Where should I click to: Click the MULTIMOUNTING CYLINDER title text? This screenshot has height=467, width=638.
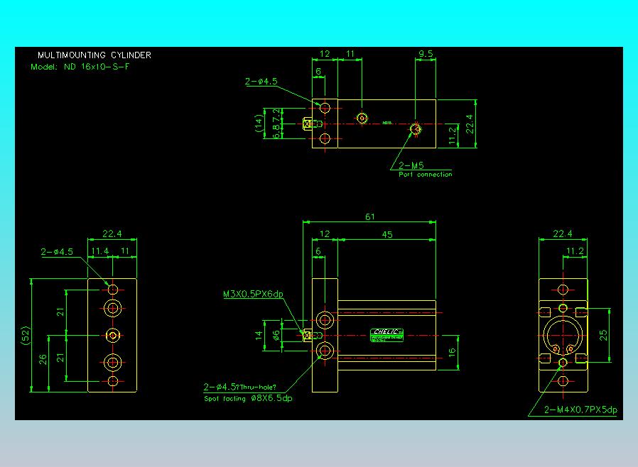click(94, 55)
